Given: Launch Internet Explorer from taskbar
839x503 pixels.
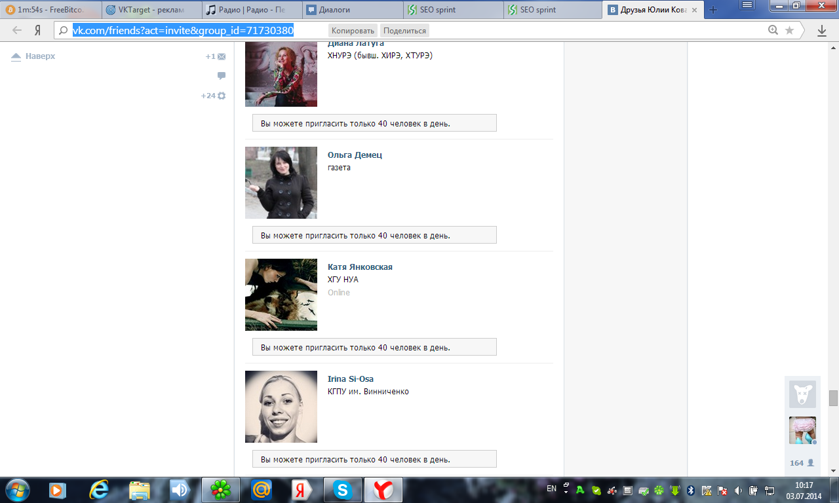Looking at the screenshot, I should 99,490.
